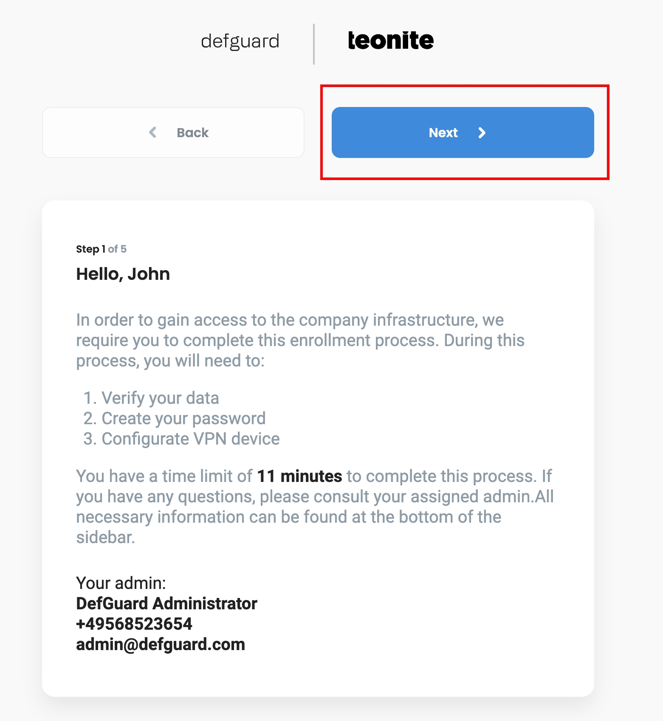This screenshot has width=663, height=721.
Task: Click the "of 5" step count text
Action: point(117,249)
